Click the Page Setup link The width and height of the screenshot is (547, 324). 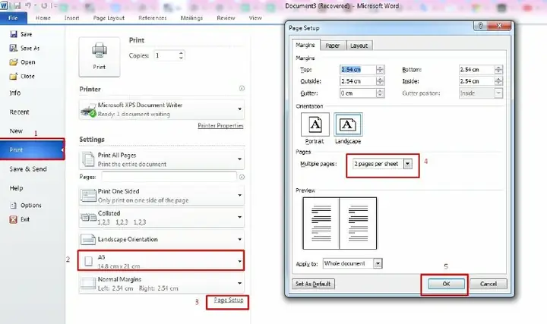pos(229,300)
